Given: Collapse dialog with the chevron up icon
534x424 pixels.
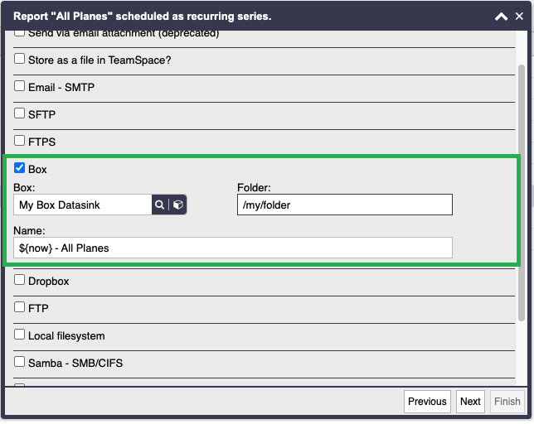Looking at the screenshot, I should click(x=501, y=16).
